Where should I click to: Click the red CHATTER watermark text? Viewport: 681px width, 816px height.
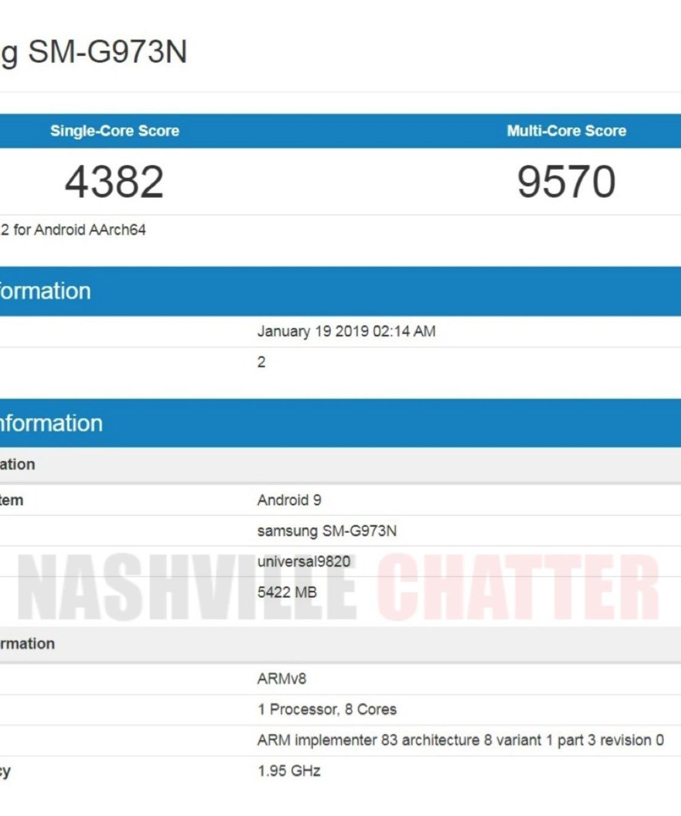point(518,588)
